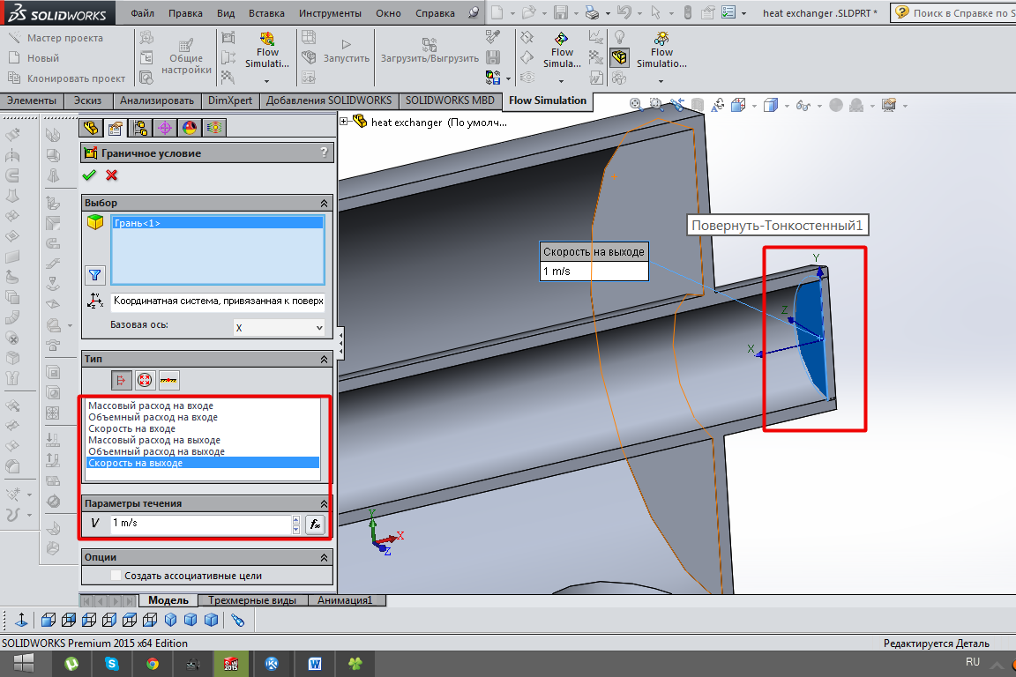Screen dimensions: 1016x677
Task: Open the Flow Simulation analysis tree tab
Action: pyautogui.click(x=213, y=128)
